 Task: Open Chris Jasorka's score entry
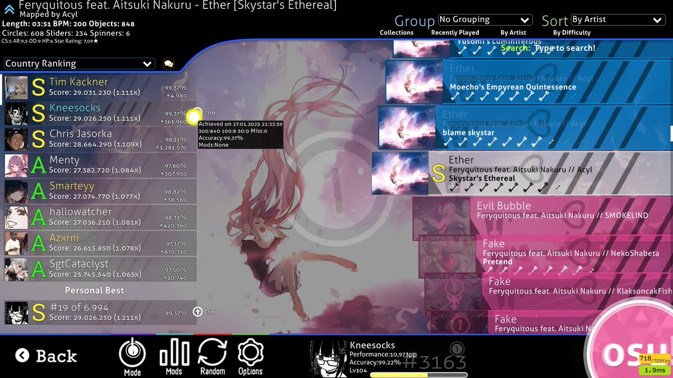(100, 140)
